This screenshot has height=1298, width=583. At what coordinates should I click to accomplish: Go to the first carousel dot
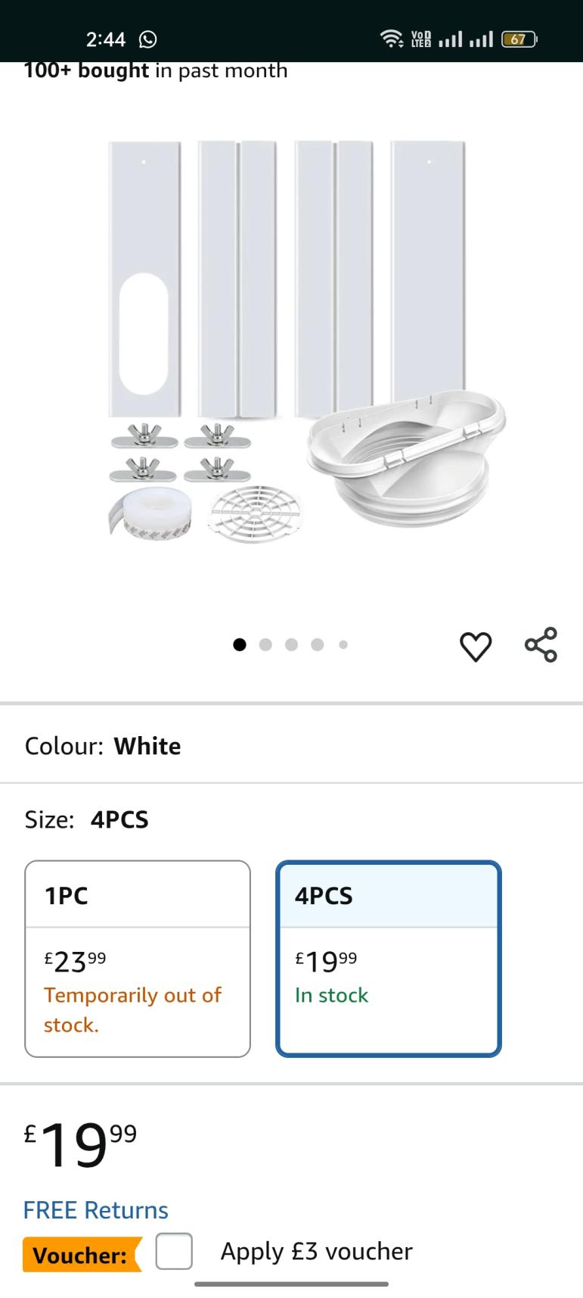pyautogui.click(x=240, y=645)
